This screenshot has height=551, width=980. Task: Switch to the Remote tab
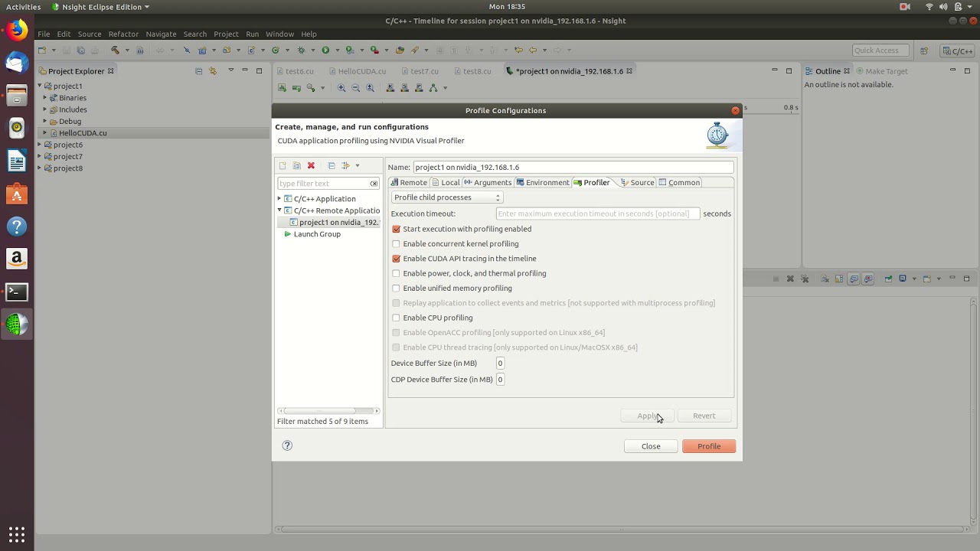(x=409, y=182)
